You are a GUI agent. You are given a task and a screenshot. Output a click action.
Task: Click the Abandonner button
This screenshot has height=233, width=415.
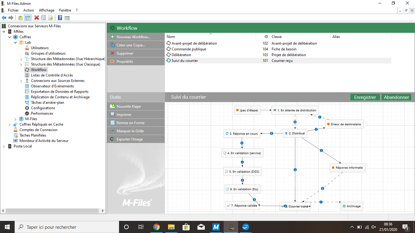[x=396, y=97]
